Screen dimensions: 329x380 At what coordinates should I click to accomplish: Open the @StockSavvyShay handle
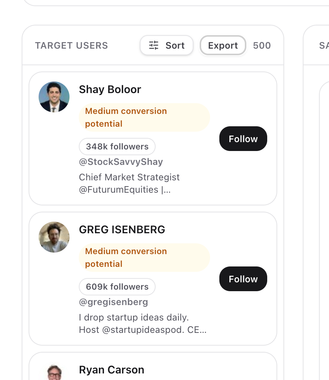coord(121,162)
